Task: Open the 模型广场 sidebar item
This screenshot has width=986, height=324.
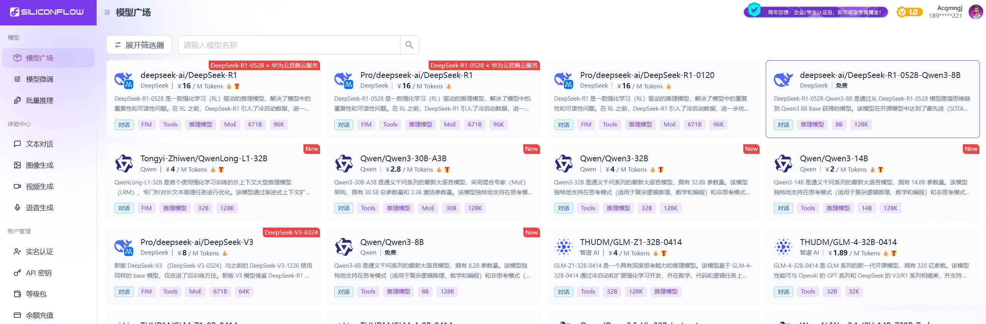Action: 48,58
